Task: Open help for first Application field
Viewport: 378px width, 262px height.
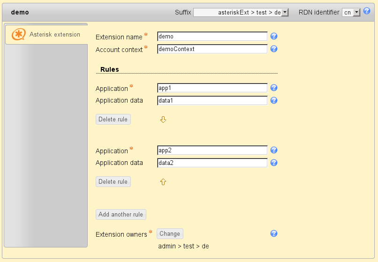Action: point(274,88)
